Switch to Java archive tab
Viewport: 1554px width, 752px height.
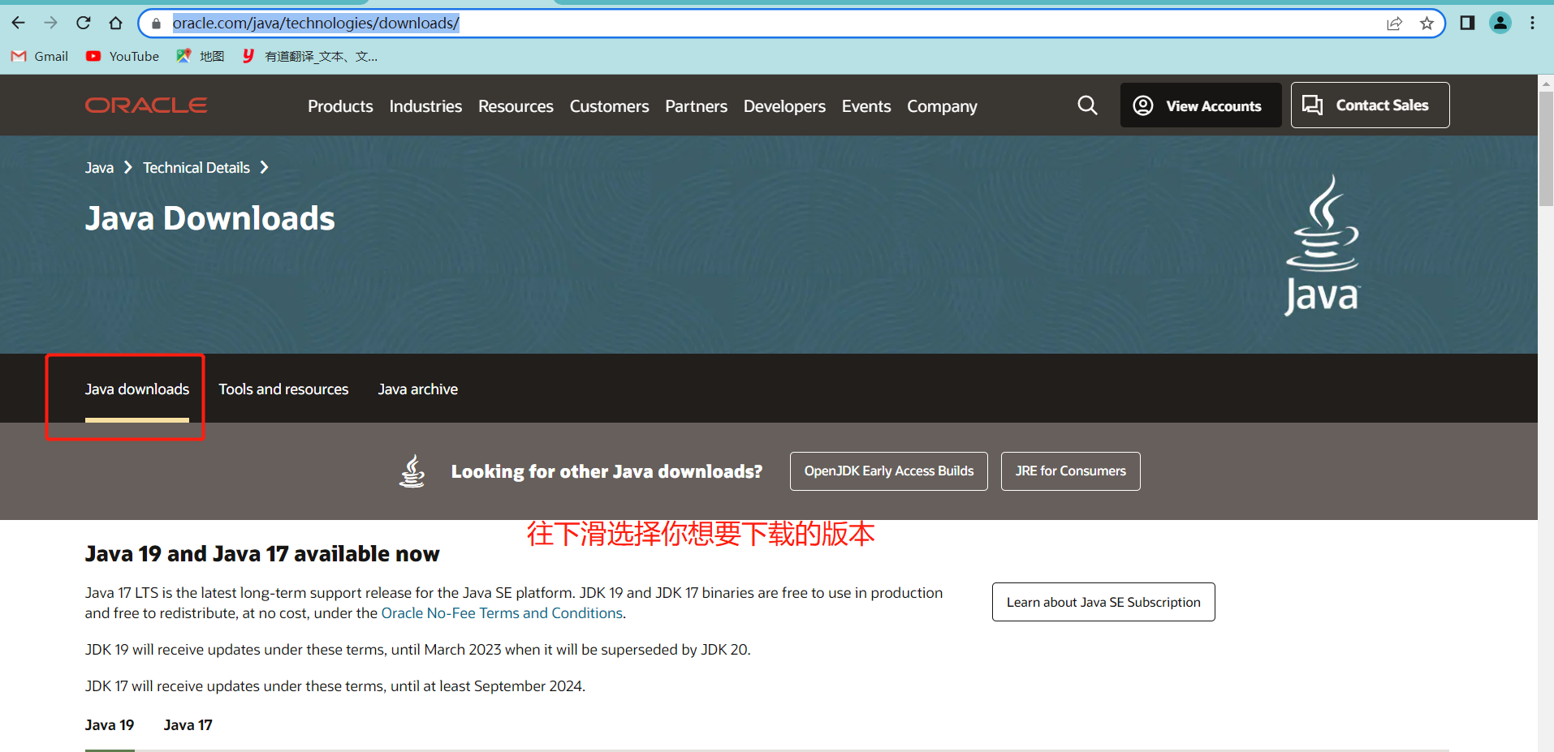417,389
